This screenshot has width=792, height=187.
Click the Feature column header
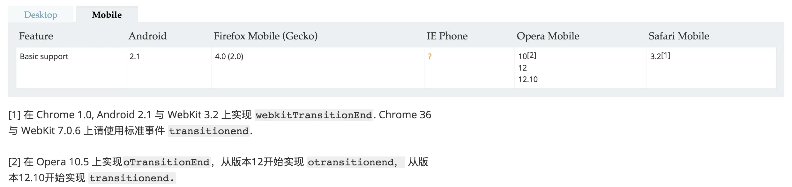point(36,36)
